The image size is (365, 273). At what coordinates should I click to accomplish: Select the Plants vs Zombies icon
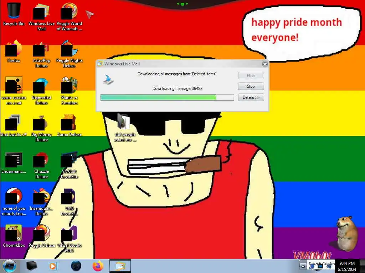(70, 91)
